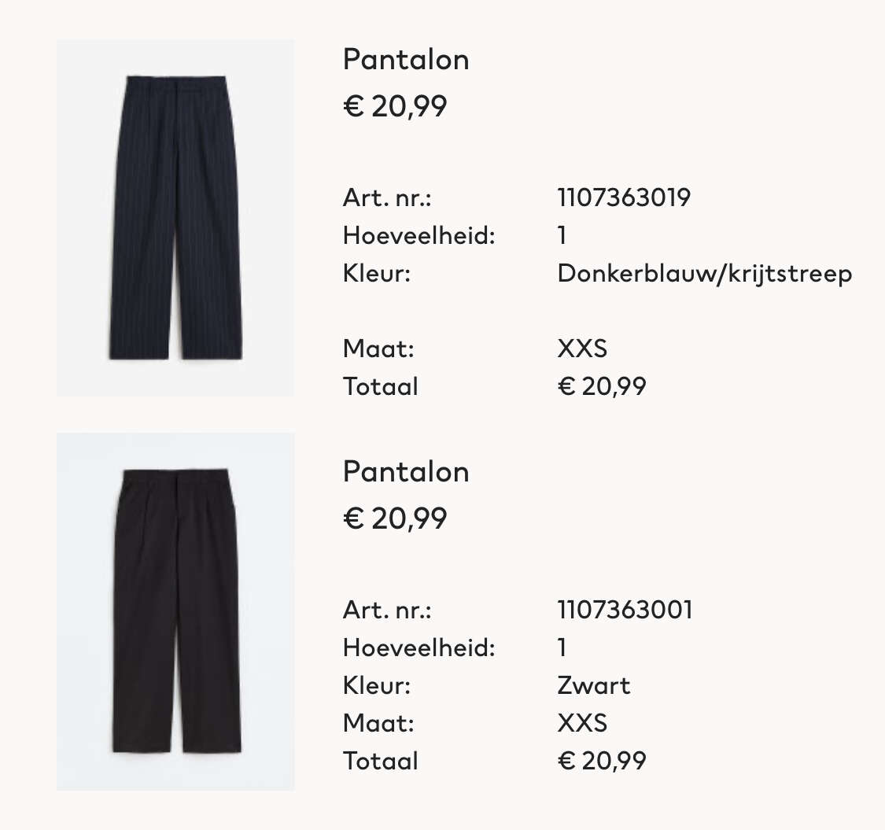Click the first item's Maat label
Viewport: 885px width, 830px height.
(378, 349)
